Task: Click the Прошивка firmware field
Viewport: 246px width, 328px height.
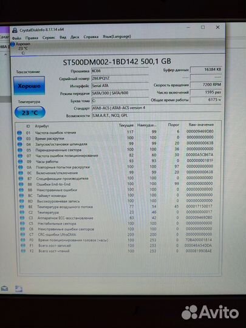Action: (x=120, y=71)
